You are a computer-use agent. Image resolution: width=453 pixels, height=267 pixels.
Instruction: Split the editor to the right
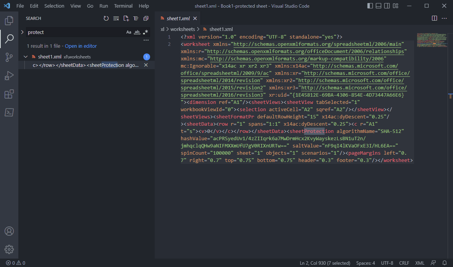click(x=434, y=18)
